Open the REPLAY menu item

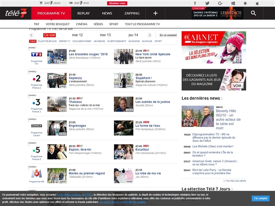tap(83, 13)
